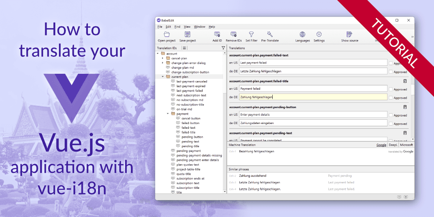Open the Find menu
The height and width of the screenshot is (217, 434).
click(x=177, y=27)
